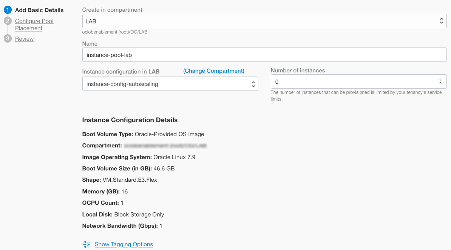The width and height of the screenshot is (451, 250).
Task: Click the Instance Configuration Details heading
Action: pos(130,120)
